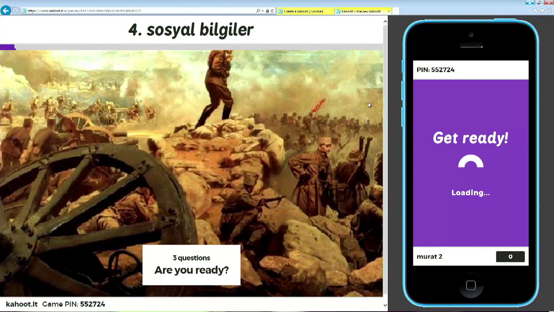Go back with the browser back arrow
The height and width of the screenshot is (312, 554).
click(6, 10)
